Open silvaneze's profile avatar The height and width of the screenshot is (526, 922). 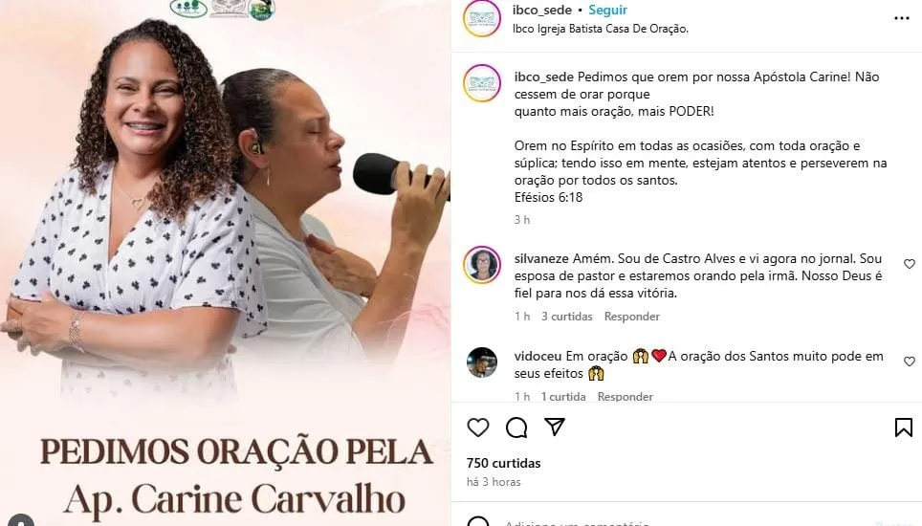click(x=482, y=265)
